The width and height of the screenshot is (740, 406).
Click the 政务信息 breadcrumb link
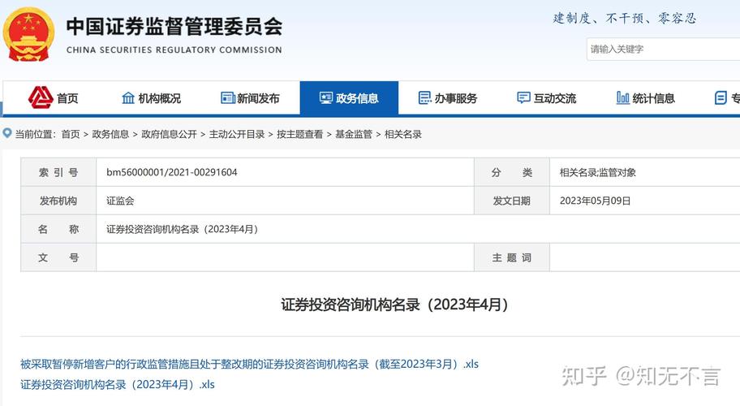[110, 134]
